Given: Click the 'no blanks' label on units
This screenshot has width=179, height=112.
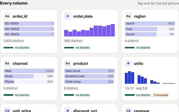Looking at the screenshot, I should click(143, 95).
